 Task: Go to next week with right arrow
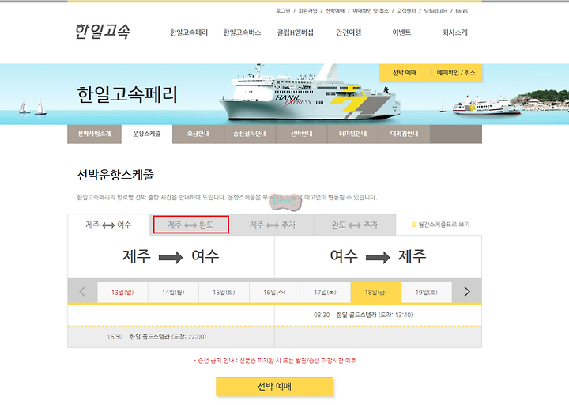point(467,292)
